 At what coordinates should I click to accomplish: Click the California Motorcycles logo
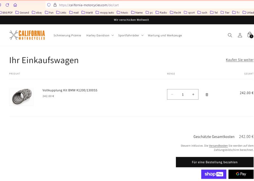pos(27,35)
